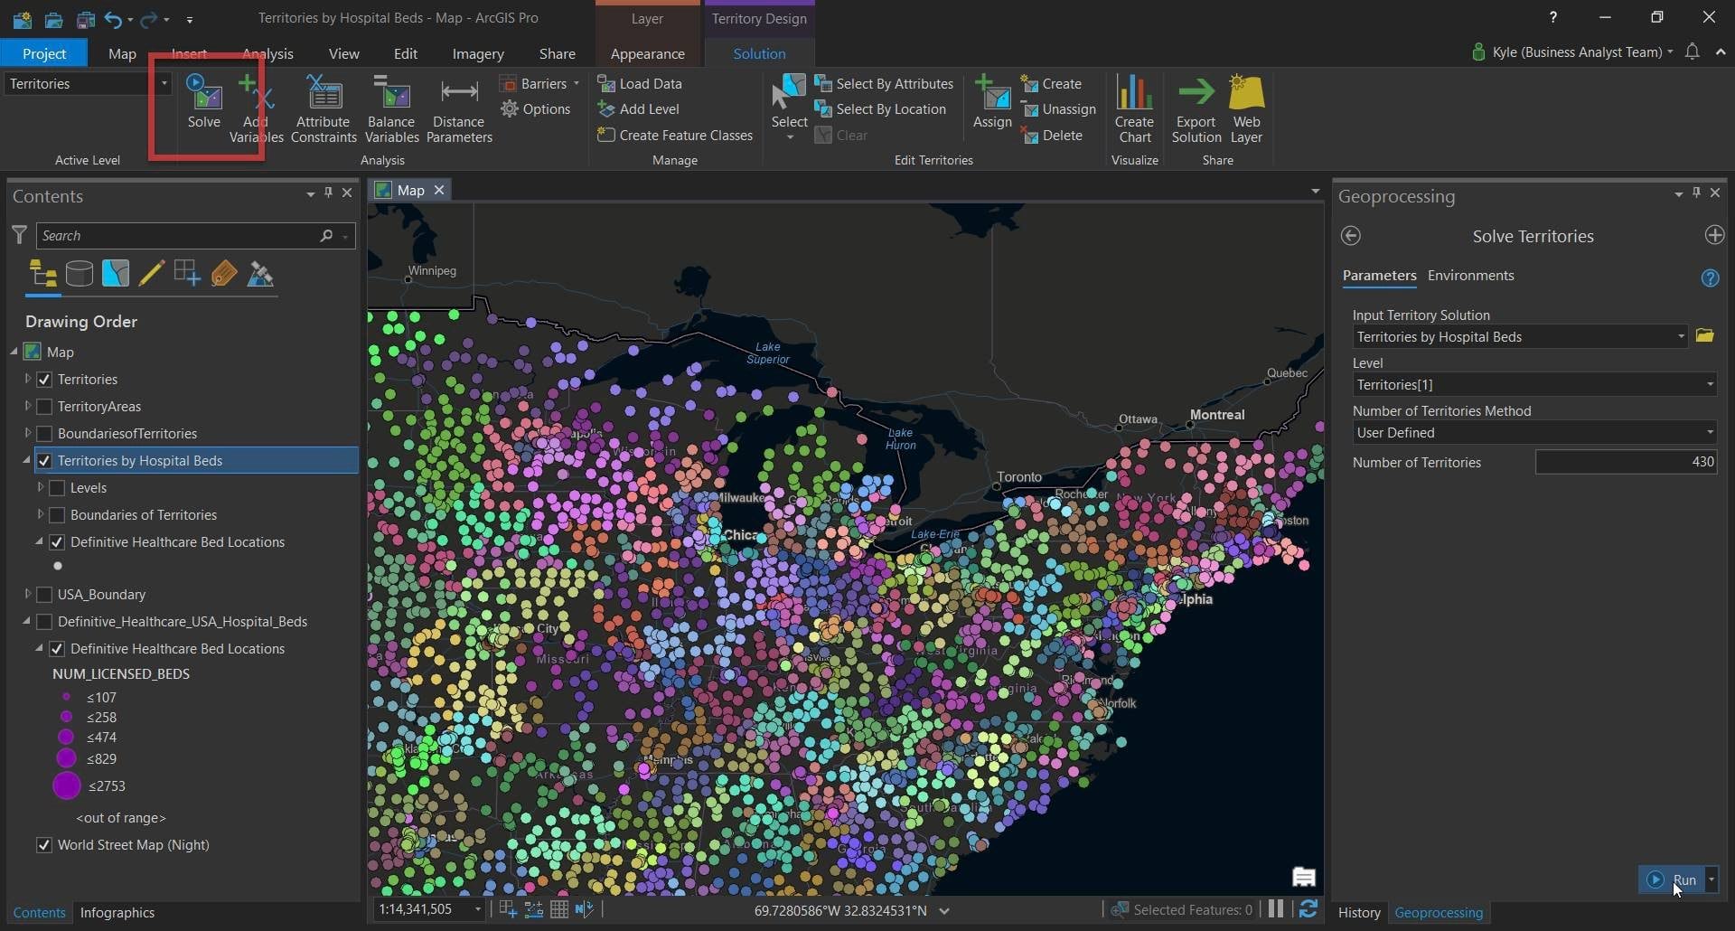Viewport: 1735px width, 931px height.
Task: Open the Level dropdown in Geoprocessing
Action: coord(1710,385)
